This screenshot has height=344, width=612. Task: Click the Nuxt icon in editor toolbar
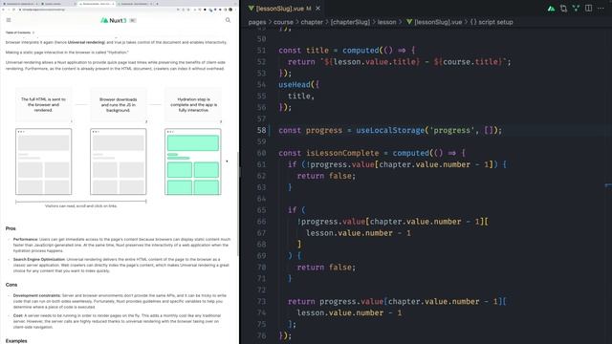coord(551,9)
